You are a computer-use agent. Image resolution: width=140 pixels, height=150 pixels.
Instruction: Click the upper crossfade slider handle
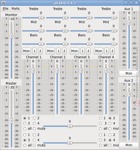tap(70, 126)
